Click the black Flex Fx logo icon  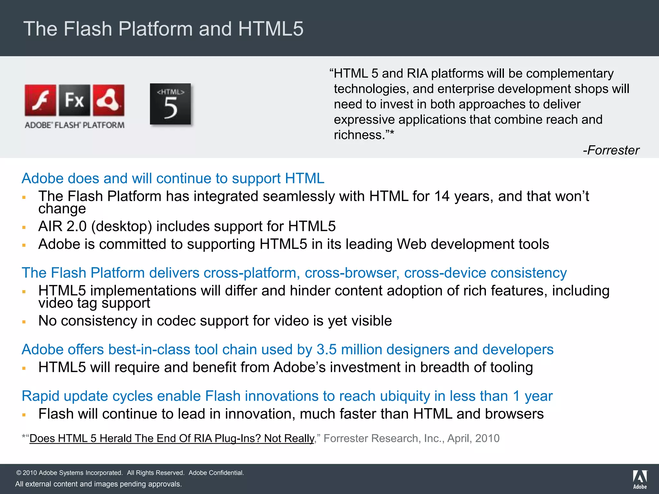pyautogui.click(x=75, y=100)
